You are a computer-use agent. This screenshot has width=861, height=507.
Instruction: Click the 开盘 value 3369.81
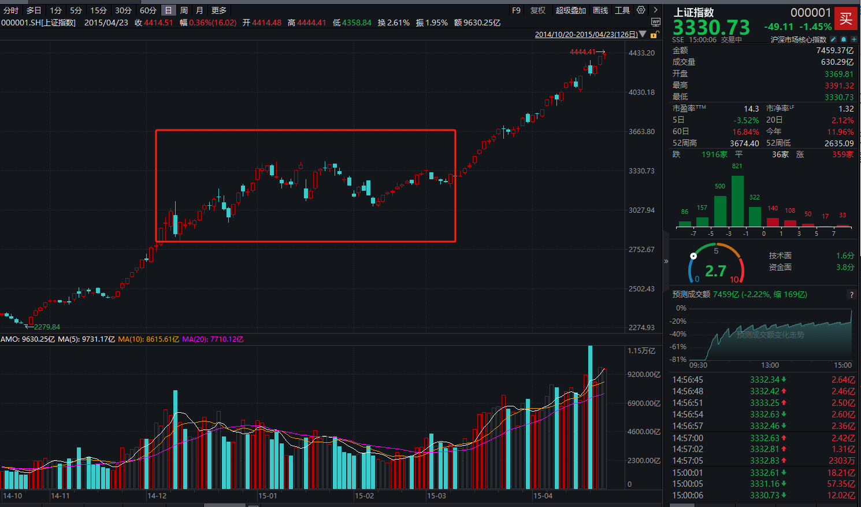point(839,74)
